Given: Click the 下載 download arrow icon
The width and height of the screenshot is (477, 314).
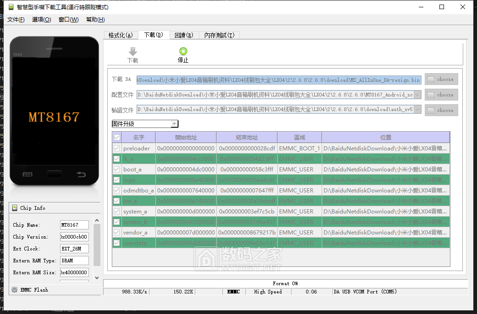Looking at the screenshot, I should (132, 51).
